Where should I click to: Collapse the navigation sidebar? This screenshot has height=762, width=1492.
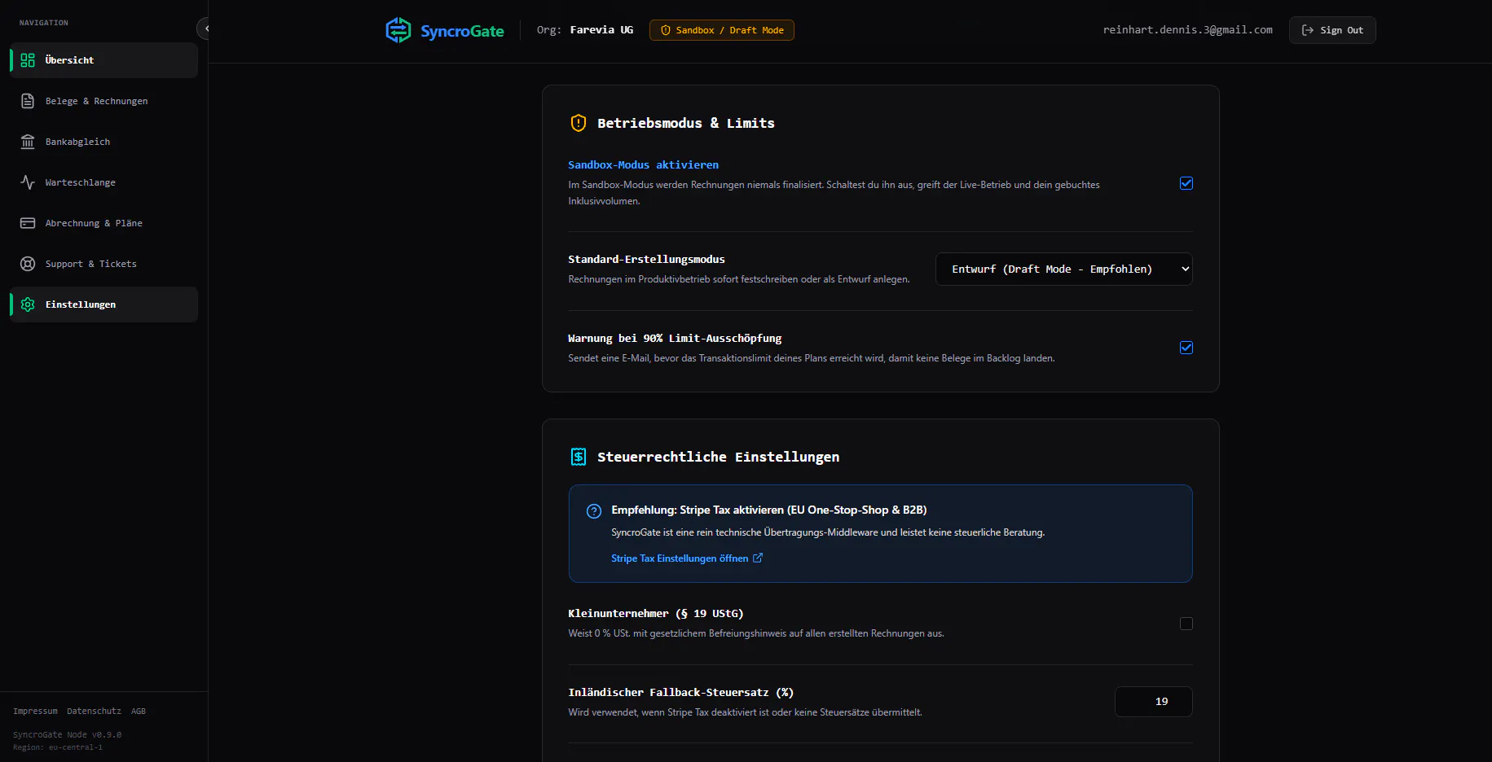pos(205,28)
